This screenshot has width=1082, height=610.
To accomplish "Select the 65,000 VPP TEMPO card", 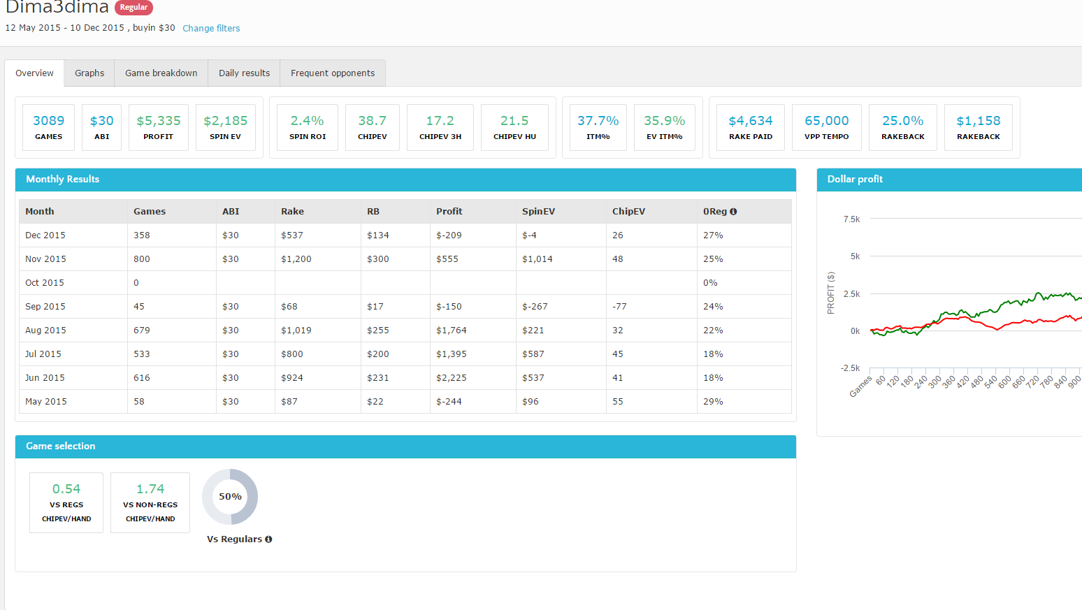I will (x=827, y=127).
